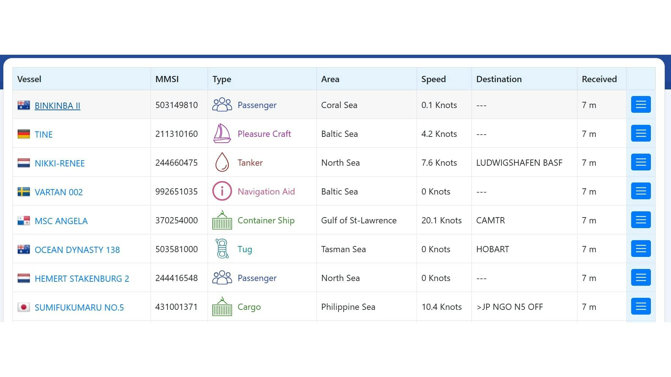Select MMSI number 431001371
671x377 pixels.
(x=177, y=307)
